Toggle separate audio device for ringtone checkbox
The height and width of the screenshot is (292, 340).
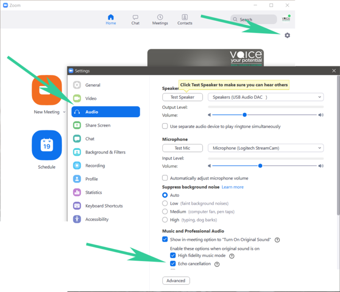click(x=165, y=126)
